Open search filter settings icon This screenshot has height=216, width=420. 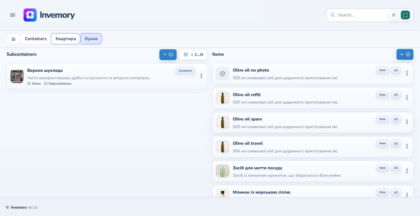coord(394,15)
